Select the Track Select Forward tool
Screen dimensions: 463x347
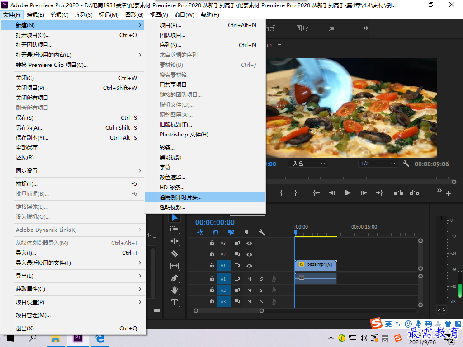point(174,229)
